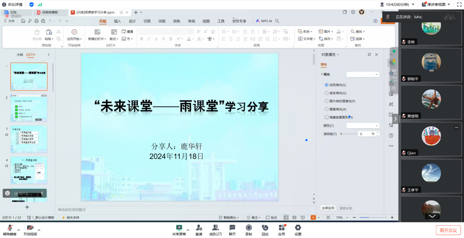Open the 回应 reactions icon

pyautogui.click(x=265, y=228)
